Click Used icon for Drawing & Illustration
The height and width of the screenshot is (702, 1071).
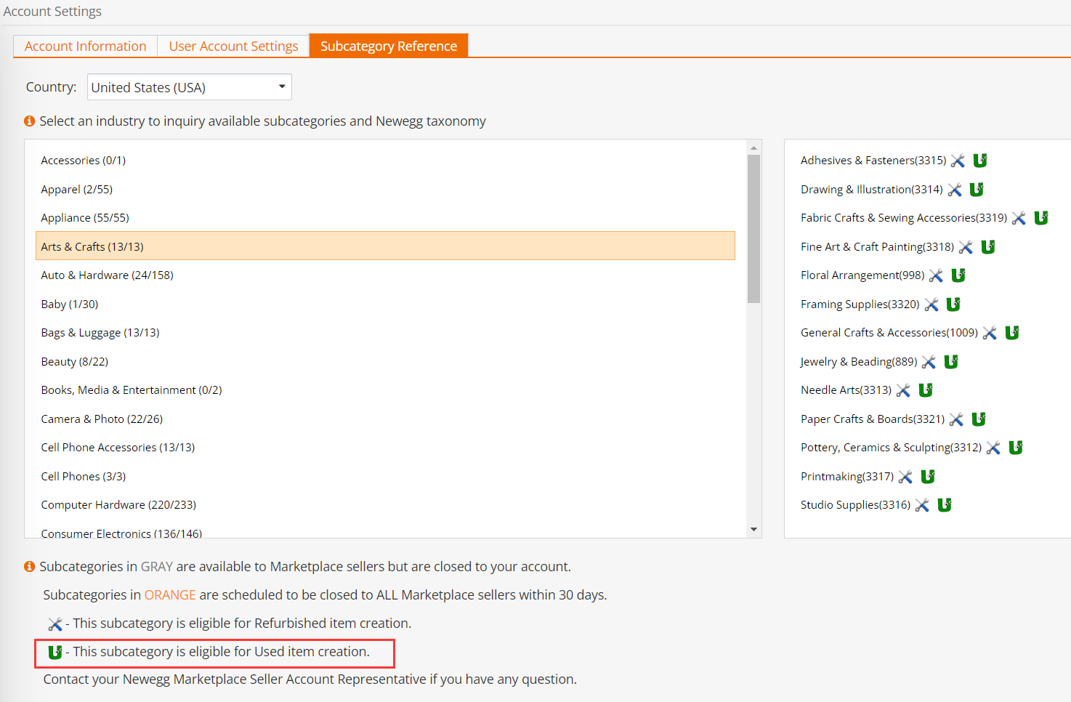[x=977, y=190]
